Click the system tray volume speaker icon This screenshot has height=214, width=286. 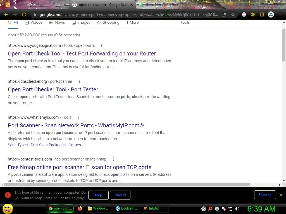point(237,209)
